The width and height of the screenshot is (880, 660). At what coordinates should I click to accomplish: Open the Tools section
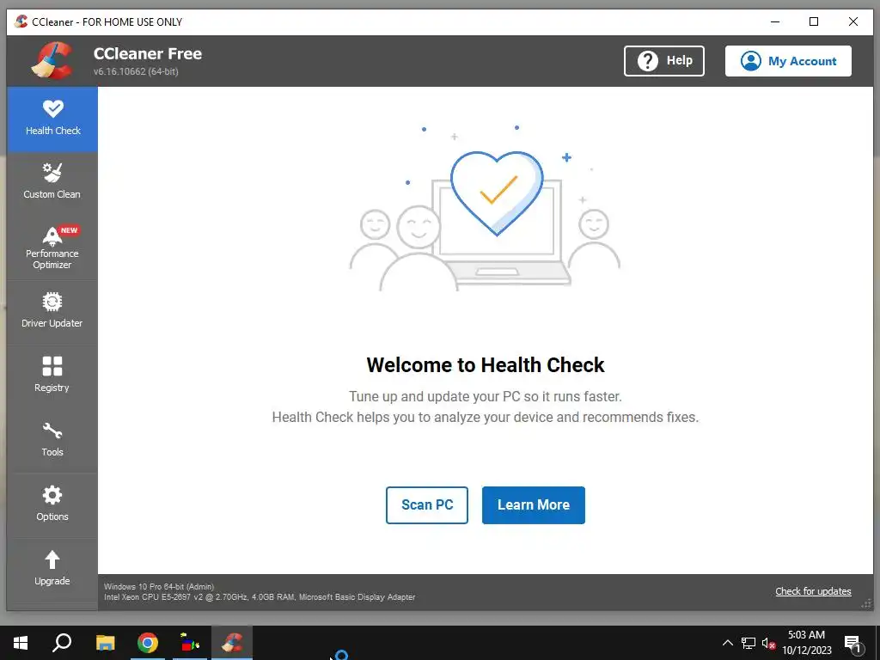pyautogui.click(x=52, y=439)
